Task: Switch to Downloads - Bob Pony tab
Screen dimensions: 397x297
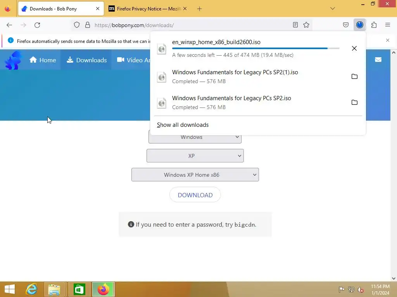Action: coord(61,9)
